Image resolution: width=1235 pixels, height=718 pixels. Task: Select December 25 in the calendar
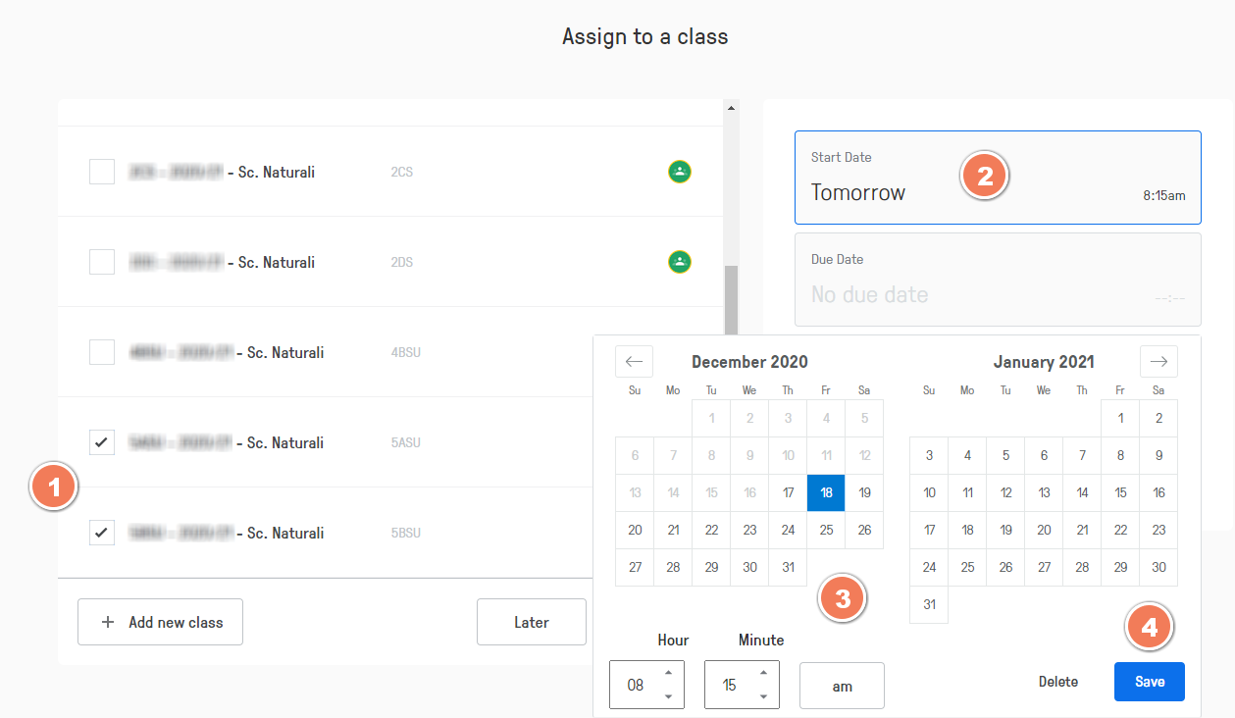tap(826, 530)
